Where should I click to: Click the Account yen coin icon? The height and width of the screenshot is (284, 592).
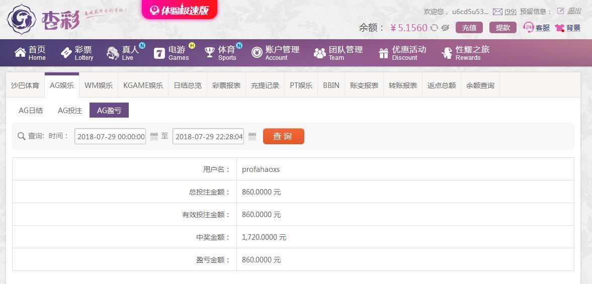click(x=257, y=53)
